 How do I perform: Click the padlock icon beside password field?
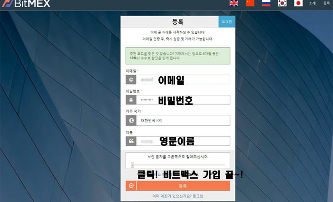[x=131, y=100]
